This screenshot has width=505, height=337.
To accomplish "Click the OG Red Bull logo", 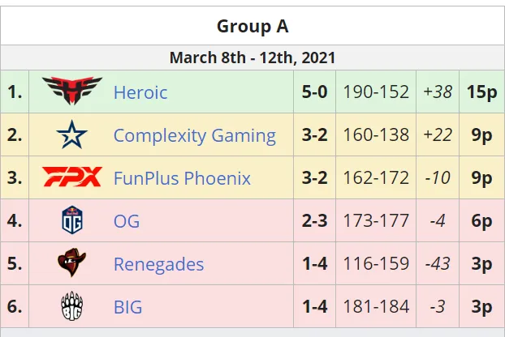I will coord(72,220).
